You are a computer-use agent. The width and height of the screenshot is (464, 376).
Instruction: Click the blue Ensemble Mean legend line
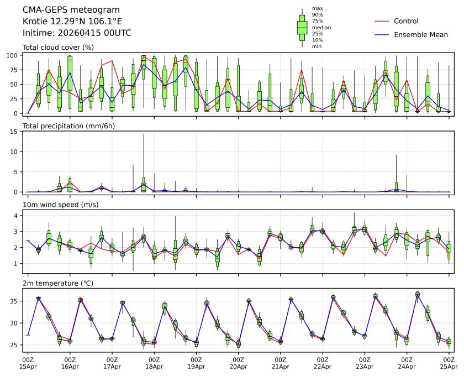click(382, 34)
